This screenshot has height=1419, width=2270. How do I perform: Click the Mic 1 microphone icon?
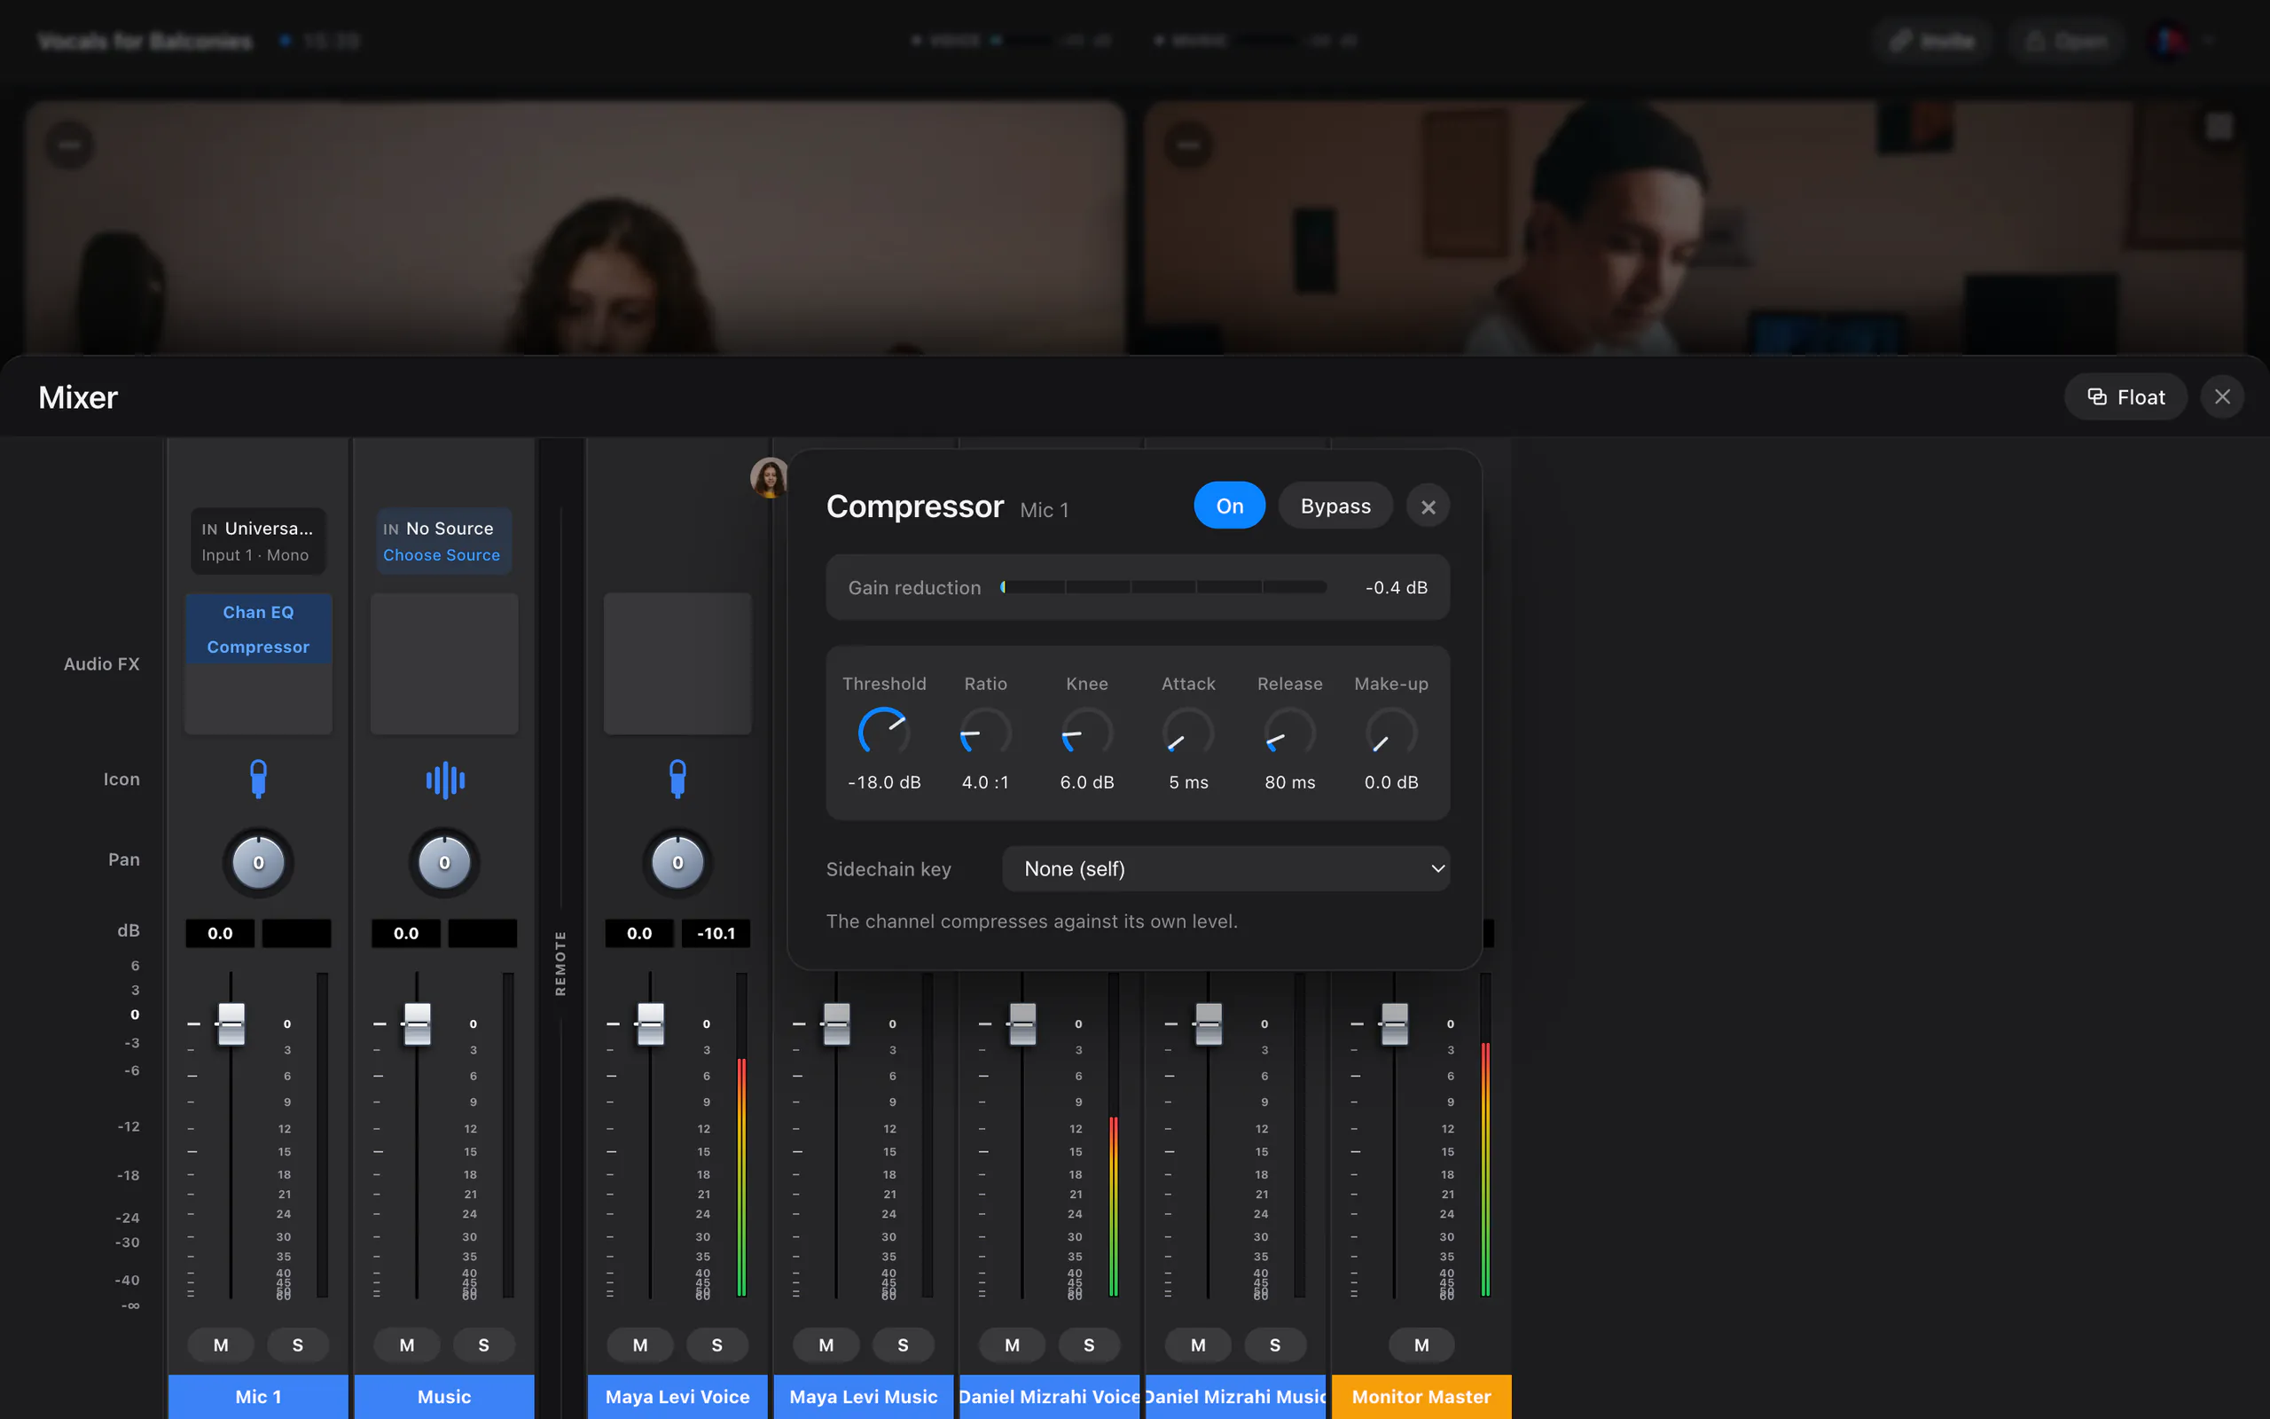pyautogui.click(x=258, y=779)
